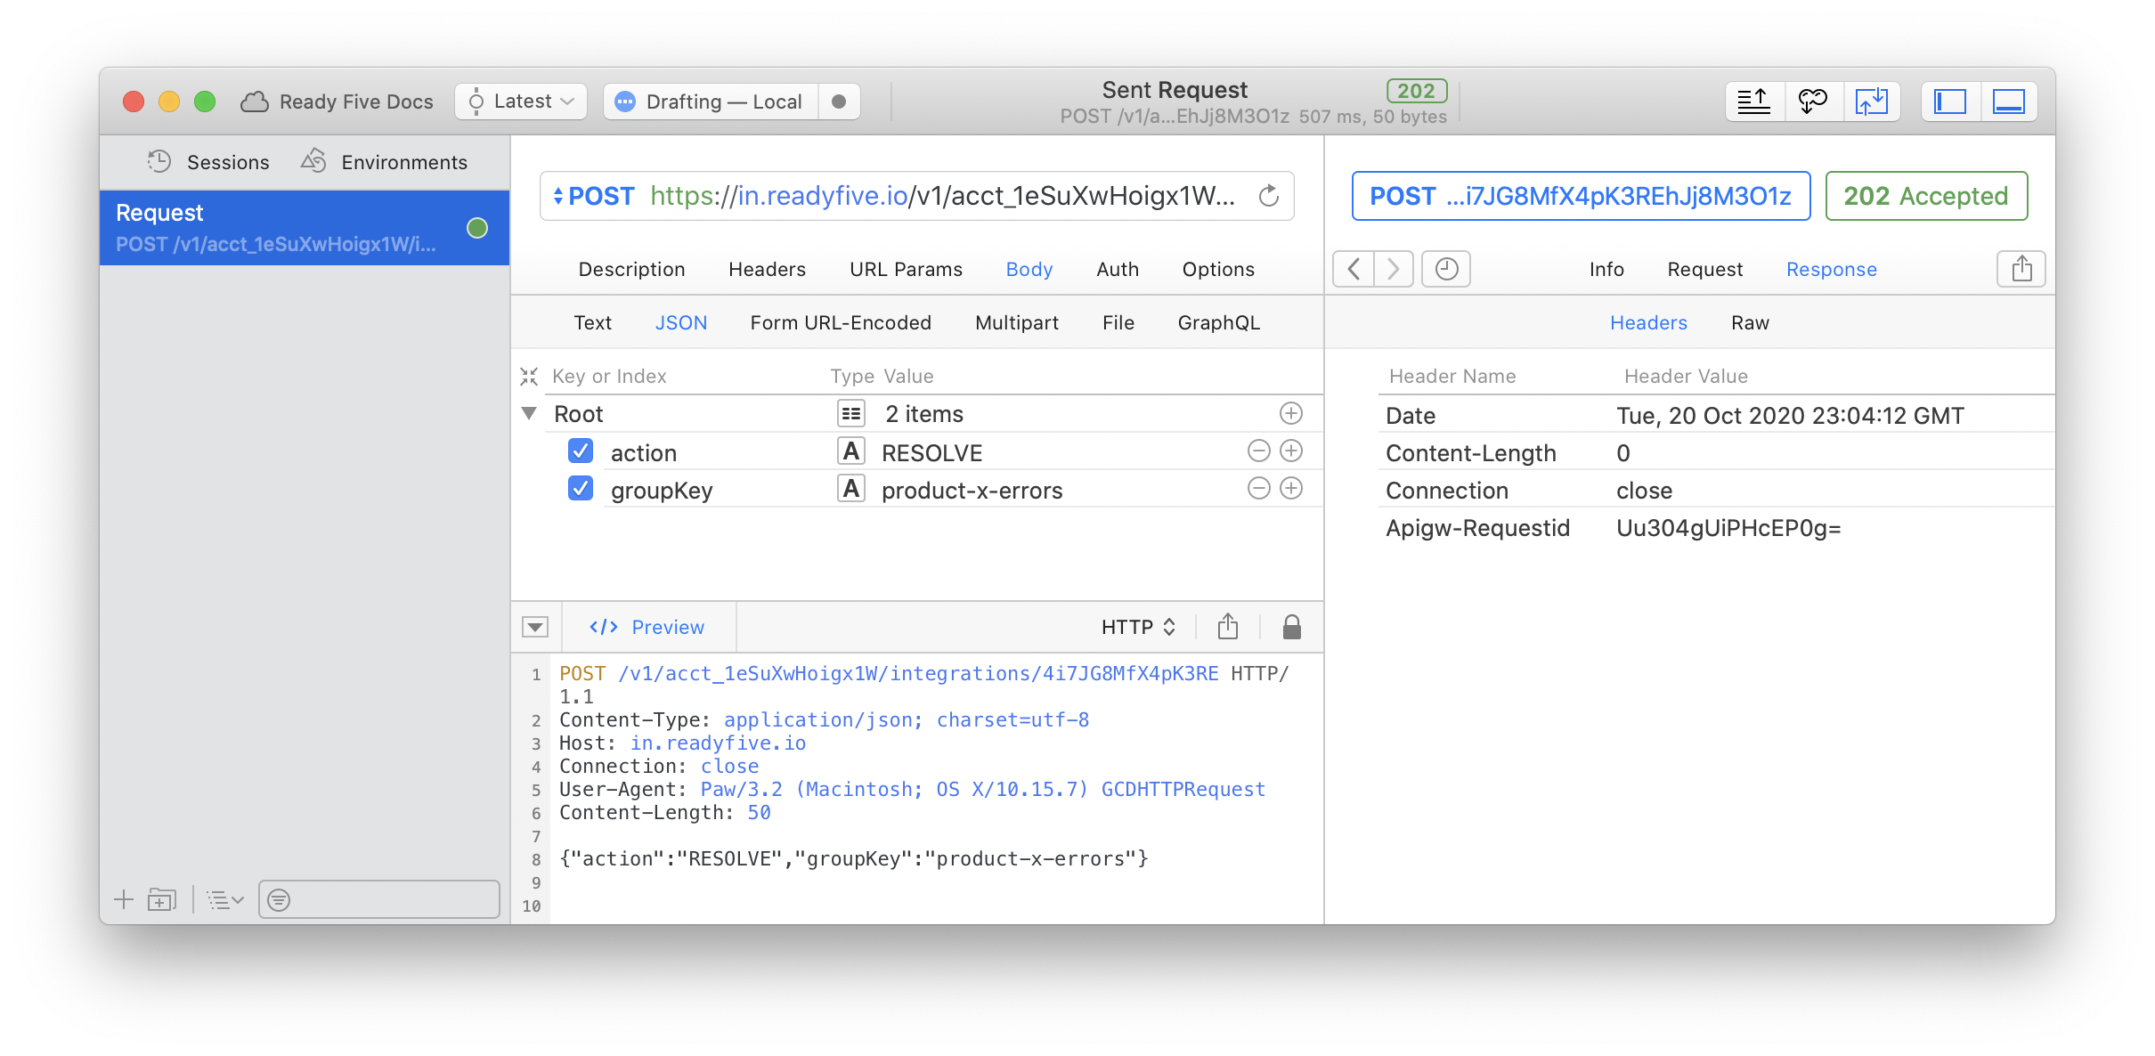Click the code generator toolbar icon
2155x1056 pixels.
(1813, 102)
